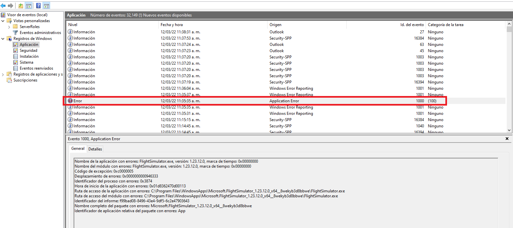Image resolution: width=513 pixels, height=228 pixels.
Task: Click the Desplazamiento de errores line
Action: pyautogui.click(x=116, y=176)
